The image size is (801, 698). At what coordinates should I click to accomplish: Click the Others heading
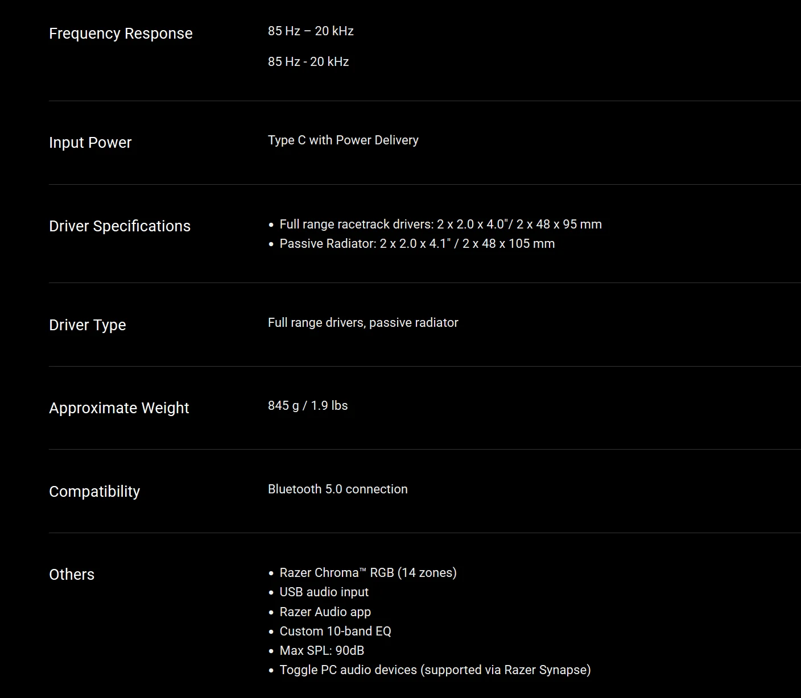coord(72,575)
